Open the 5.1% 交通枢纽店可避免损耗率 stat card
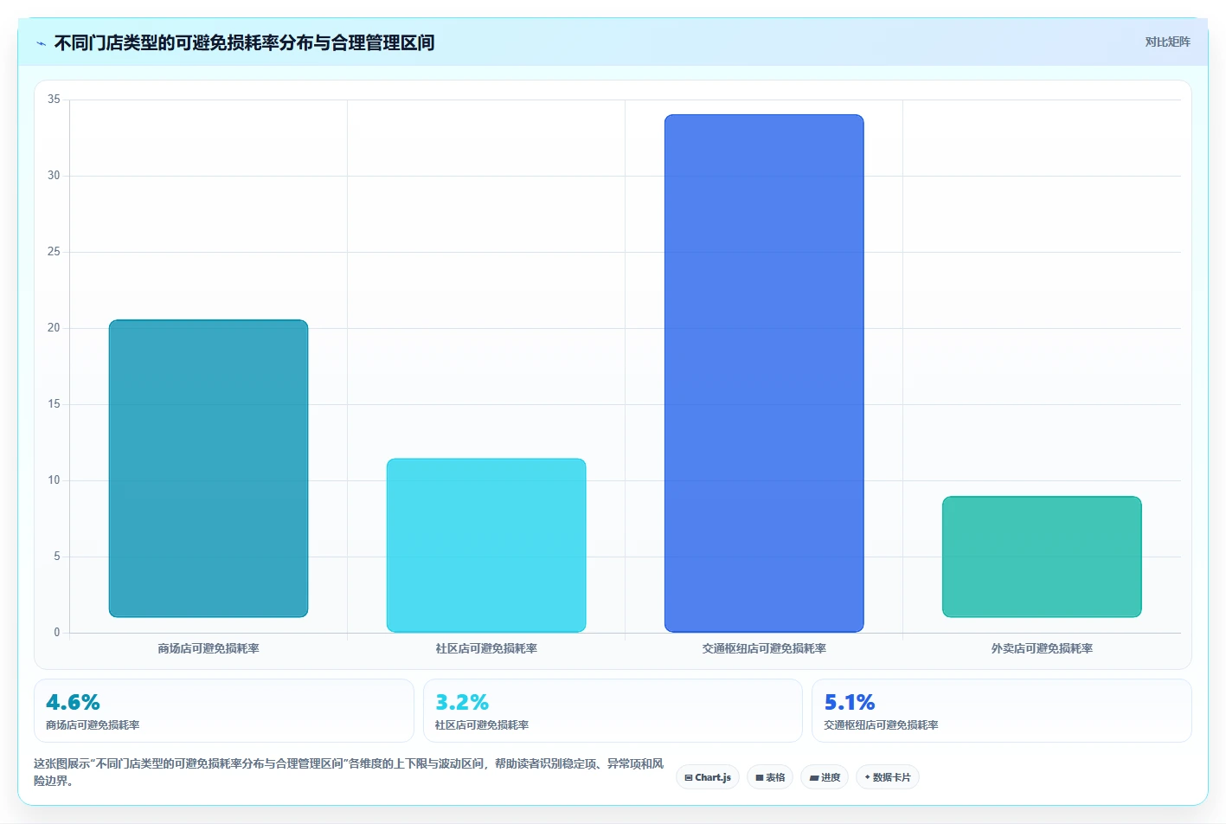Image resolution: width=1226 pixels, height=824 pixels. tap(1002, 711)
